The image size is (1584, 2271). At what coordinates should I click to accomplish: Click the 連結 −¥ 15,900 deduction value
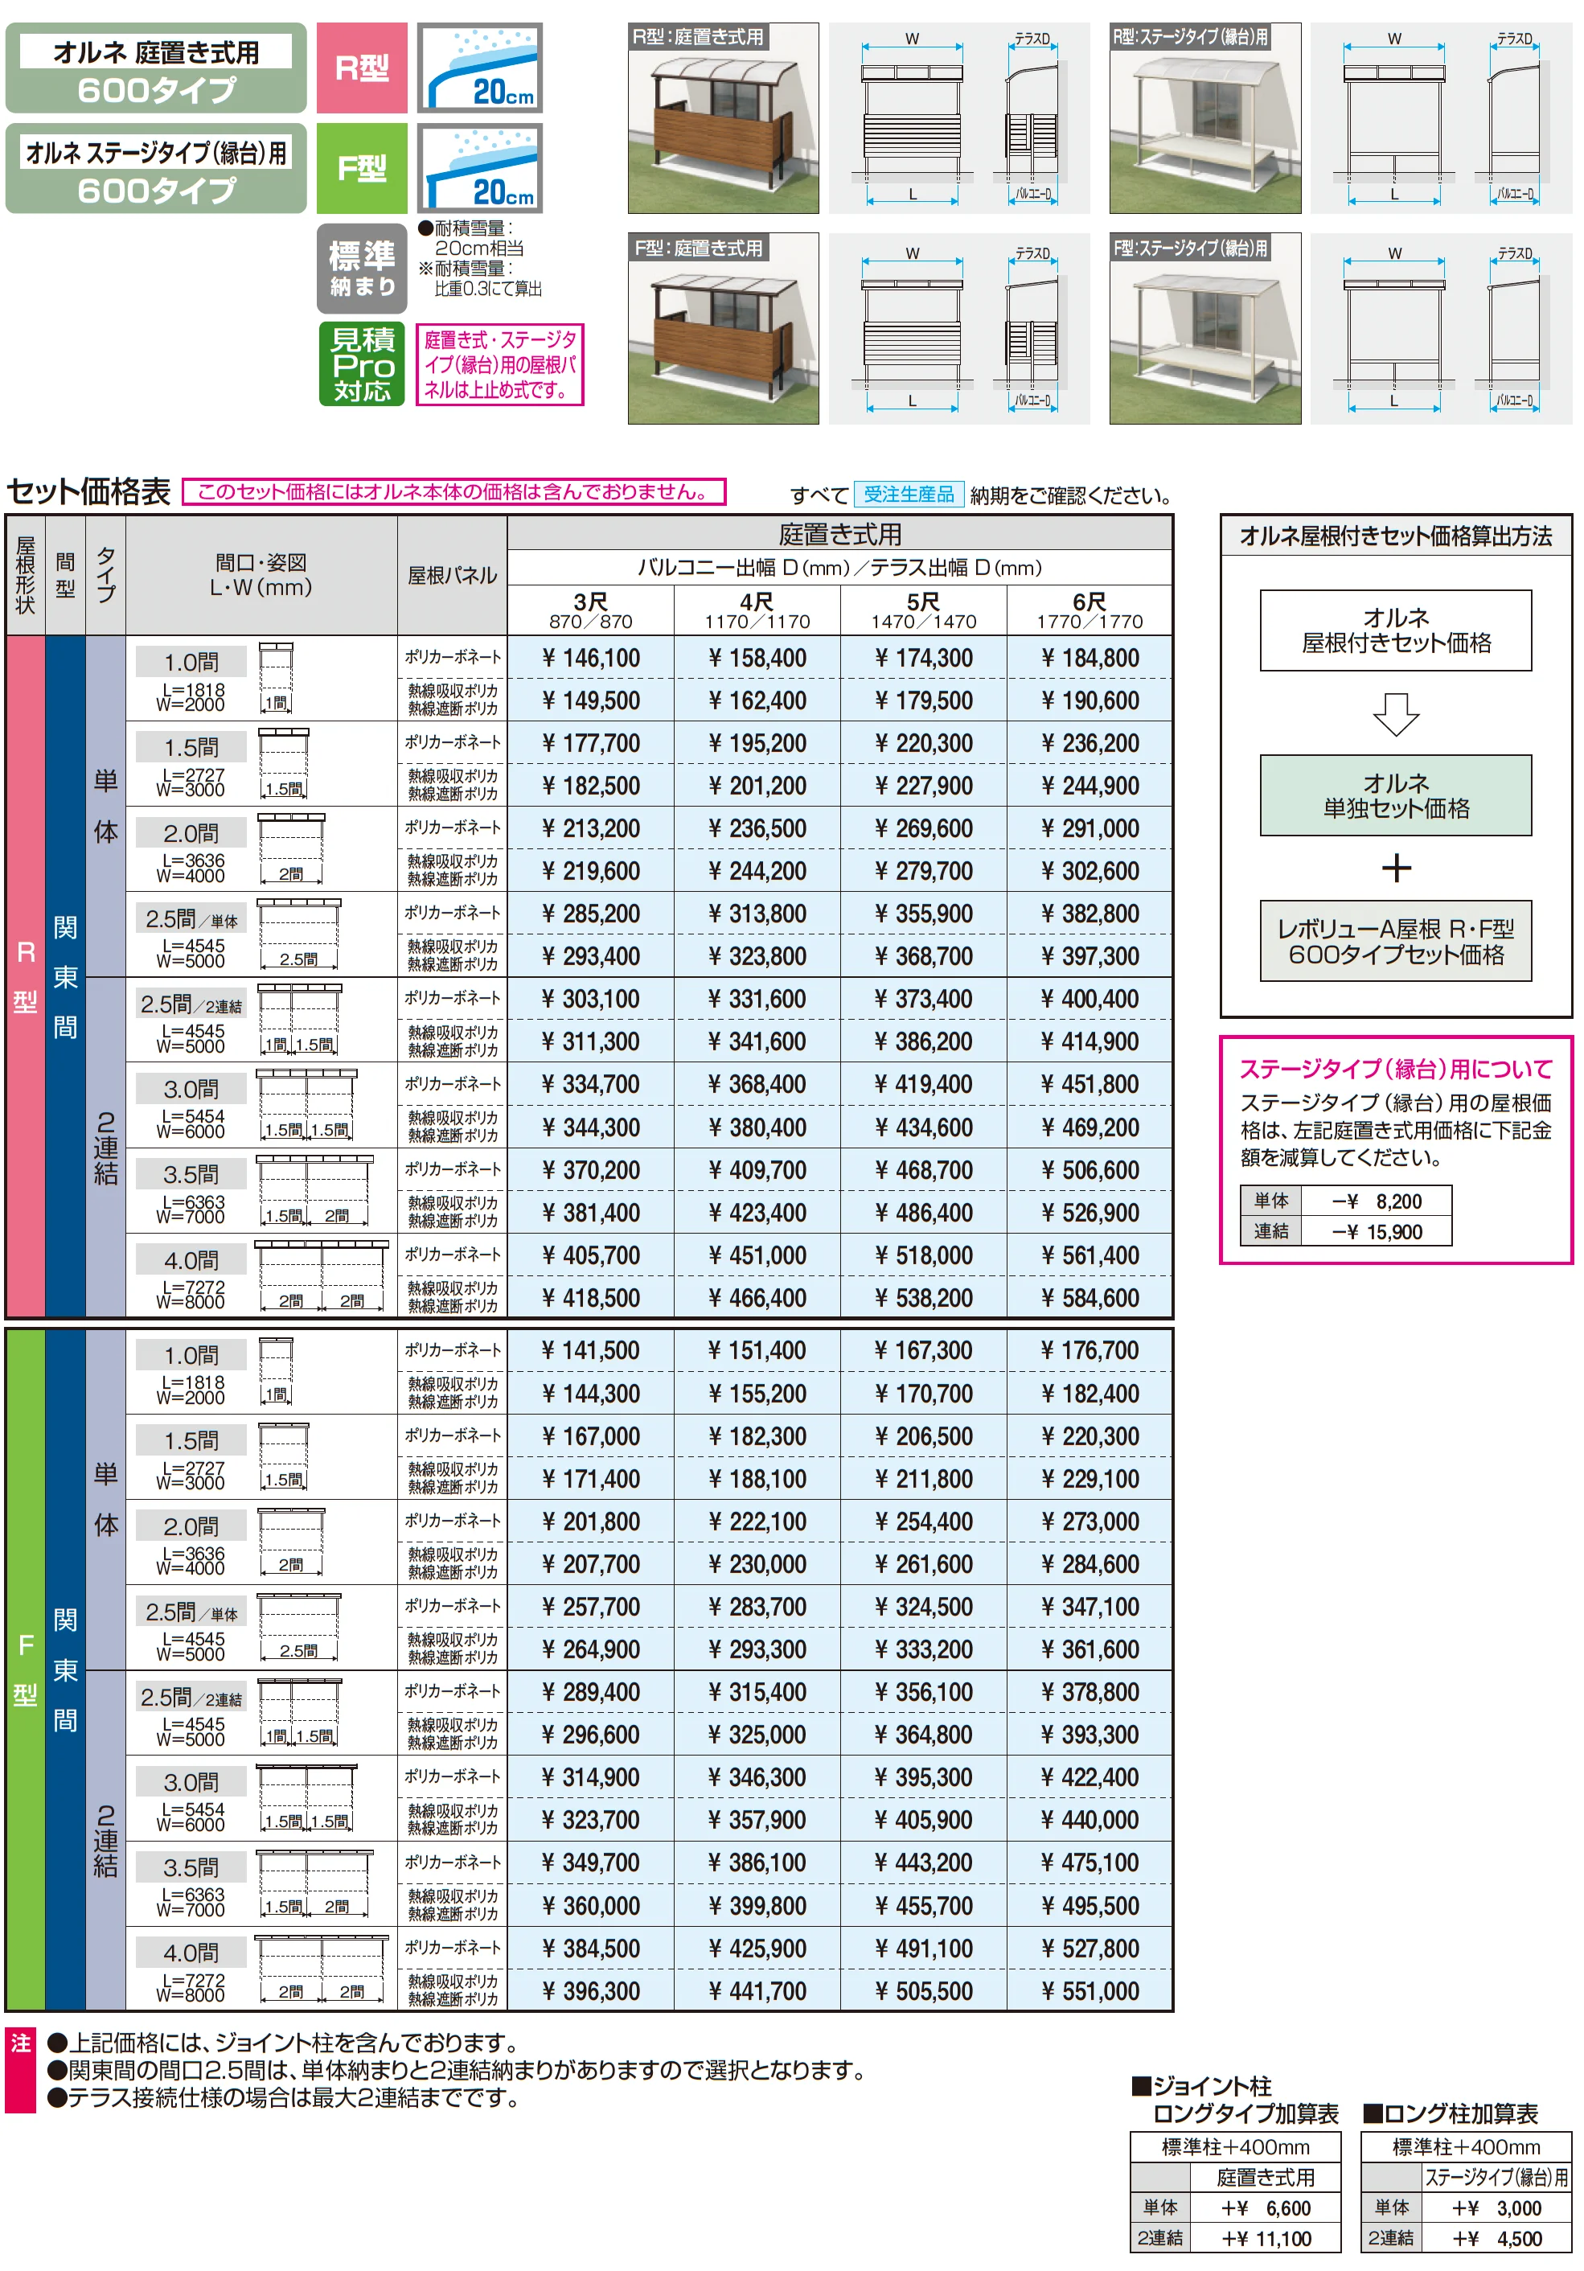point(1377,1231)
